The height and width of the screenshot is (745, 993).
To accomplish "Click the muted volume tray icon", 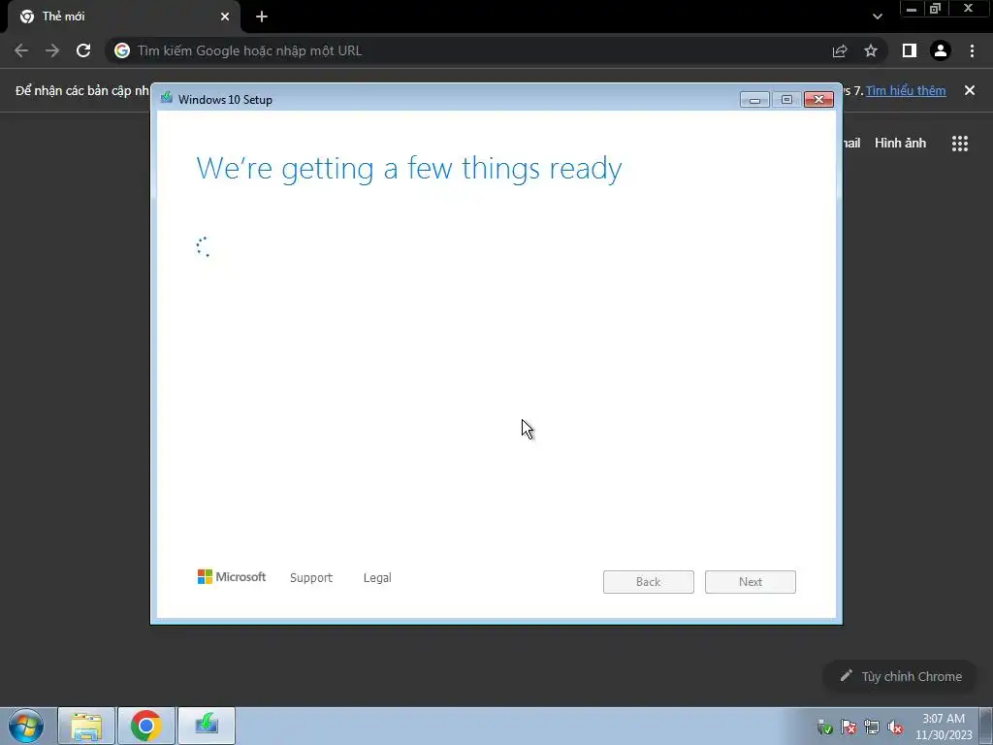I will [895, 727].
